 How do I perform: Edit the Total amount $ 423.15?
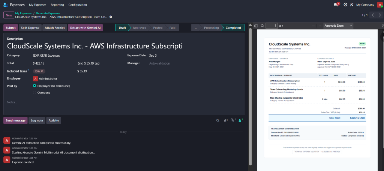[39, 63]
